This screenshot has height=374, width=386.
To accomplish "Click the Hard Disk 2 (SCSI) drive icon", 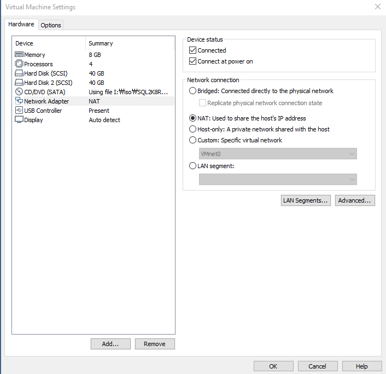I will (19, 82).
